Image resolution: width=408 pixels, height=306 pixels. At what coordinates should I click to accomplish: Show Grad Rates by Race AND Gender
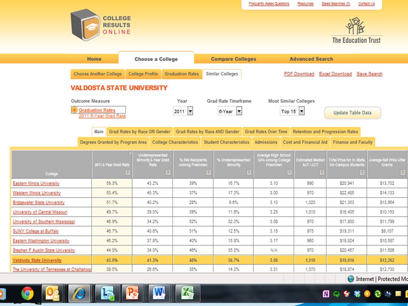coord(207,132)
